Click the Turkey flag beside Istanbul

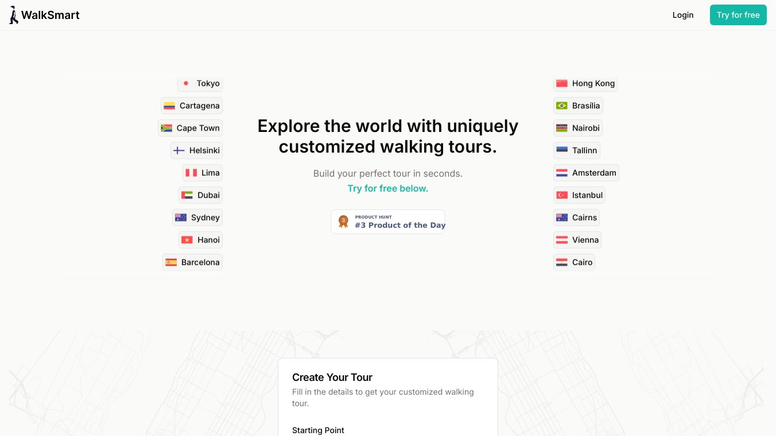coord(562,195)
